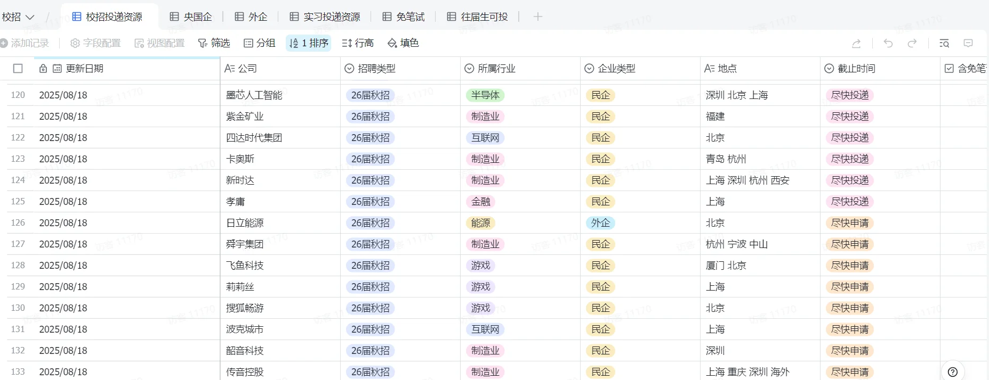Add a new view with plus icon
The image size is (989, 380).
pos(538,17)
